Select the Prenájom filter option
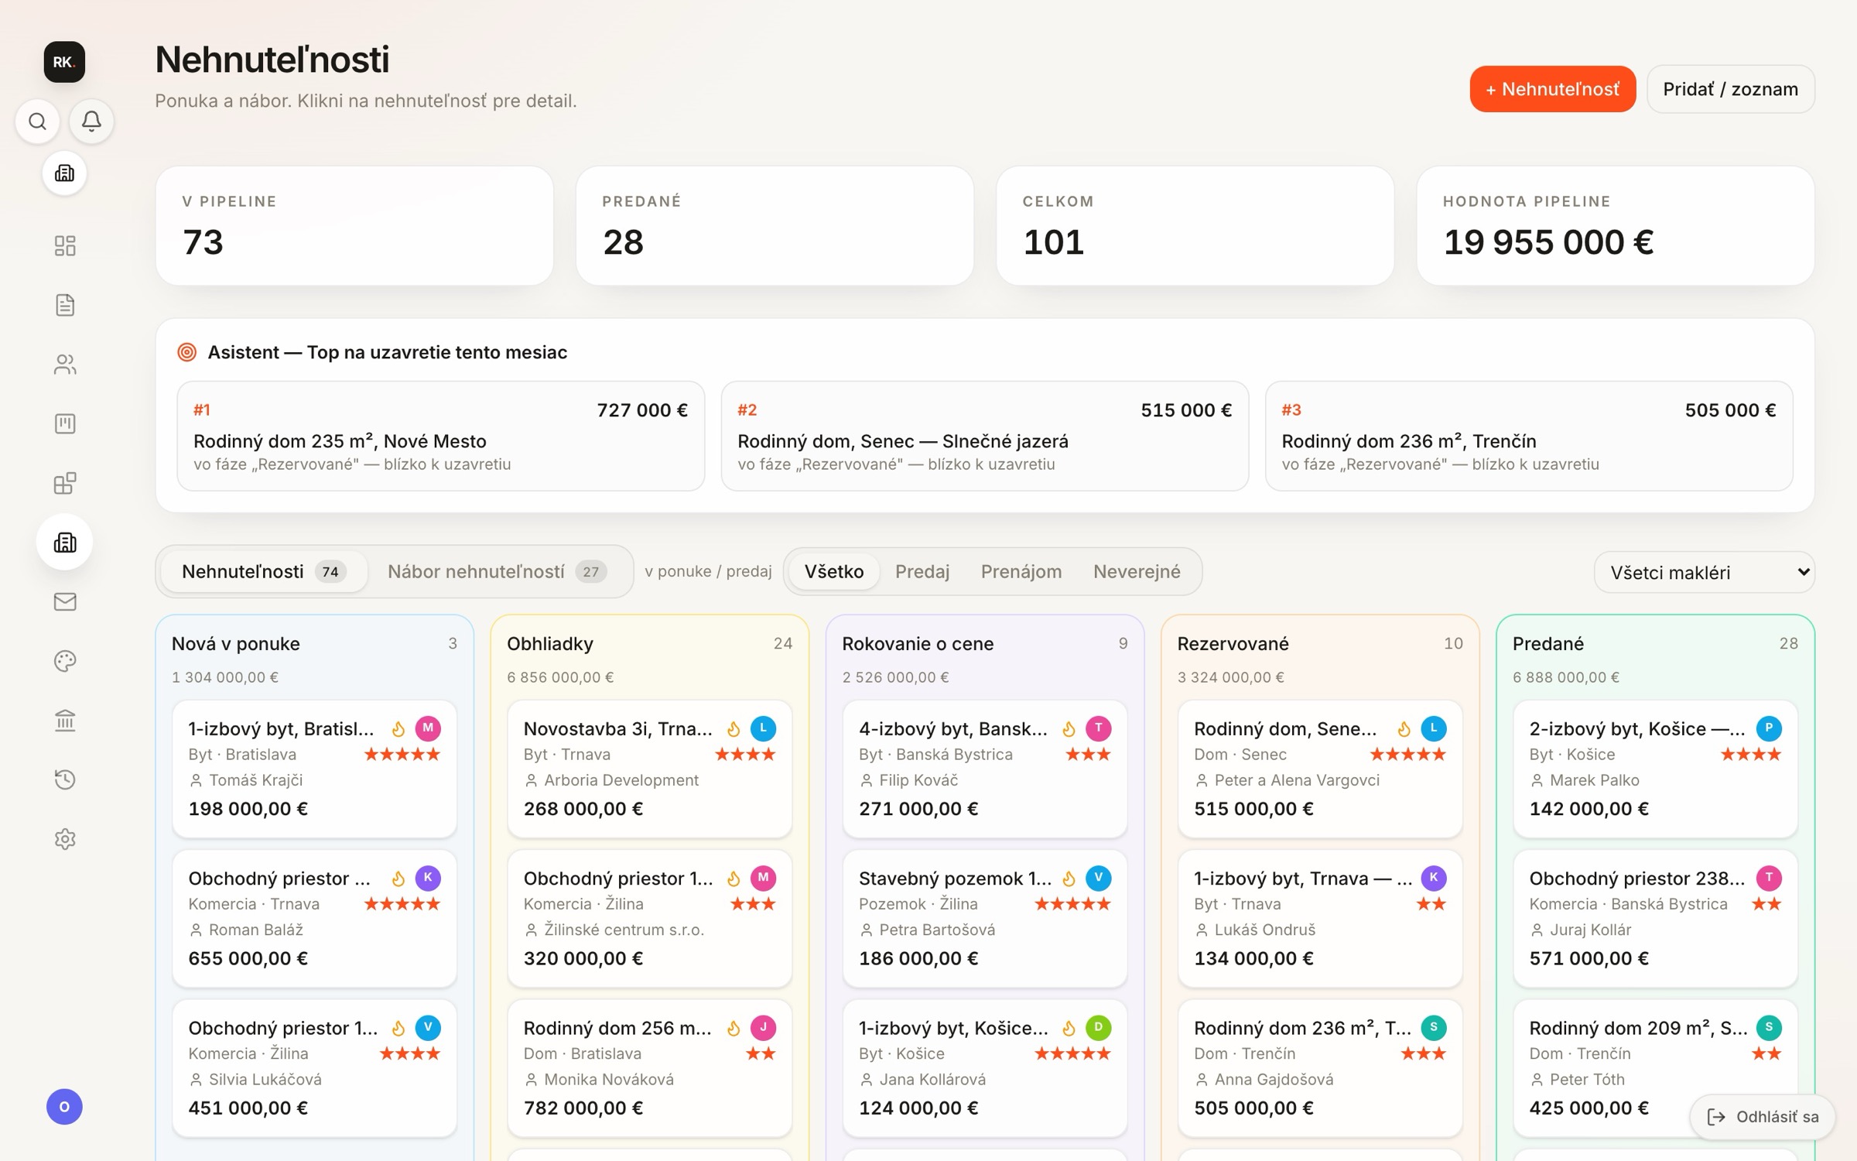Viewport: 1857px width, 1161px height. 1021,571
